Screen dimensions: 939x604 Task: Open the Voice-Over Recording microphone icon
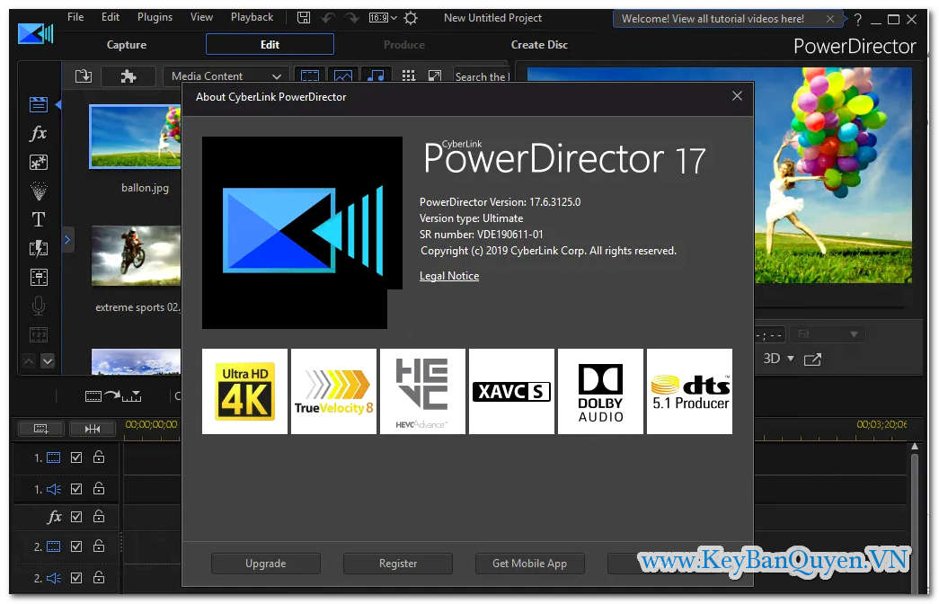point(39,306)
